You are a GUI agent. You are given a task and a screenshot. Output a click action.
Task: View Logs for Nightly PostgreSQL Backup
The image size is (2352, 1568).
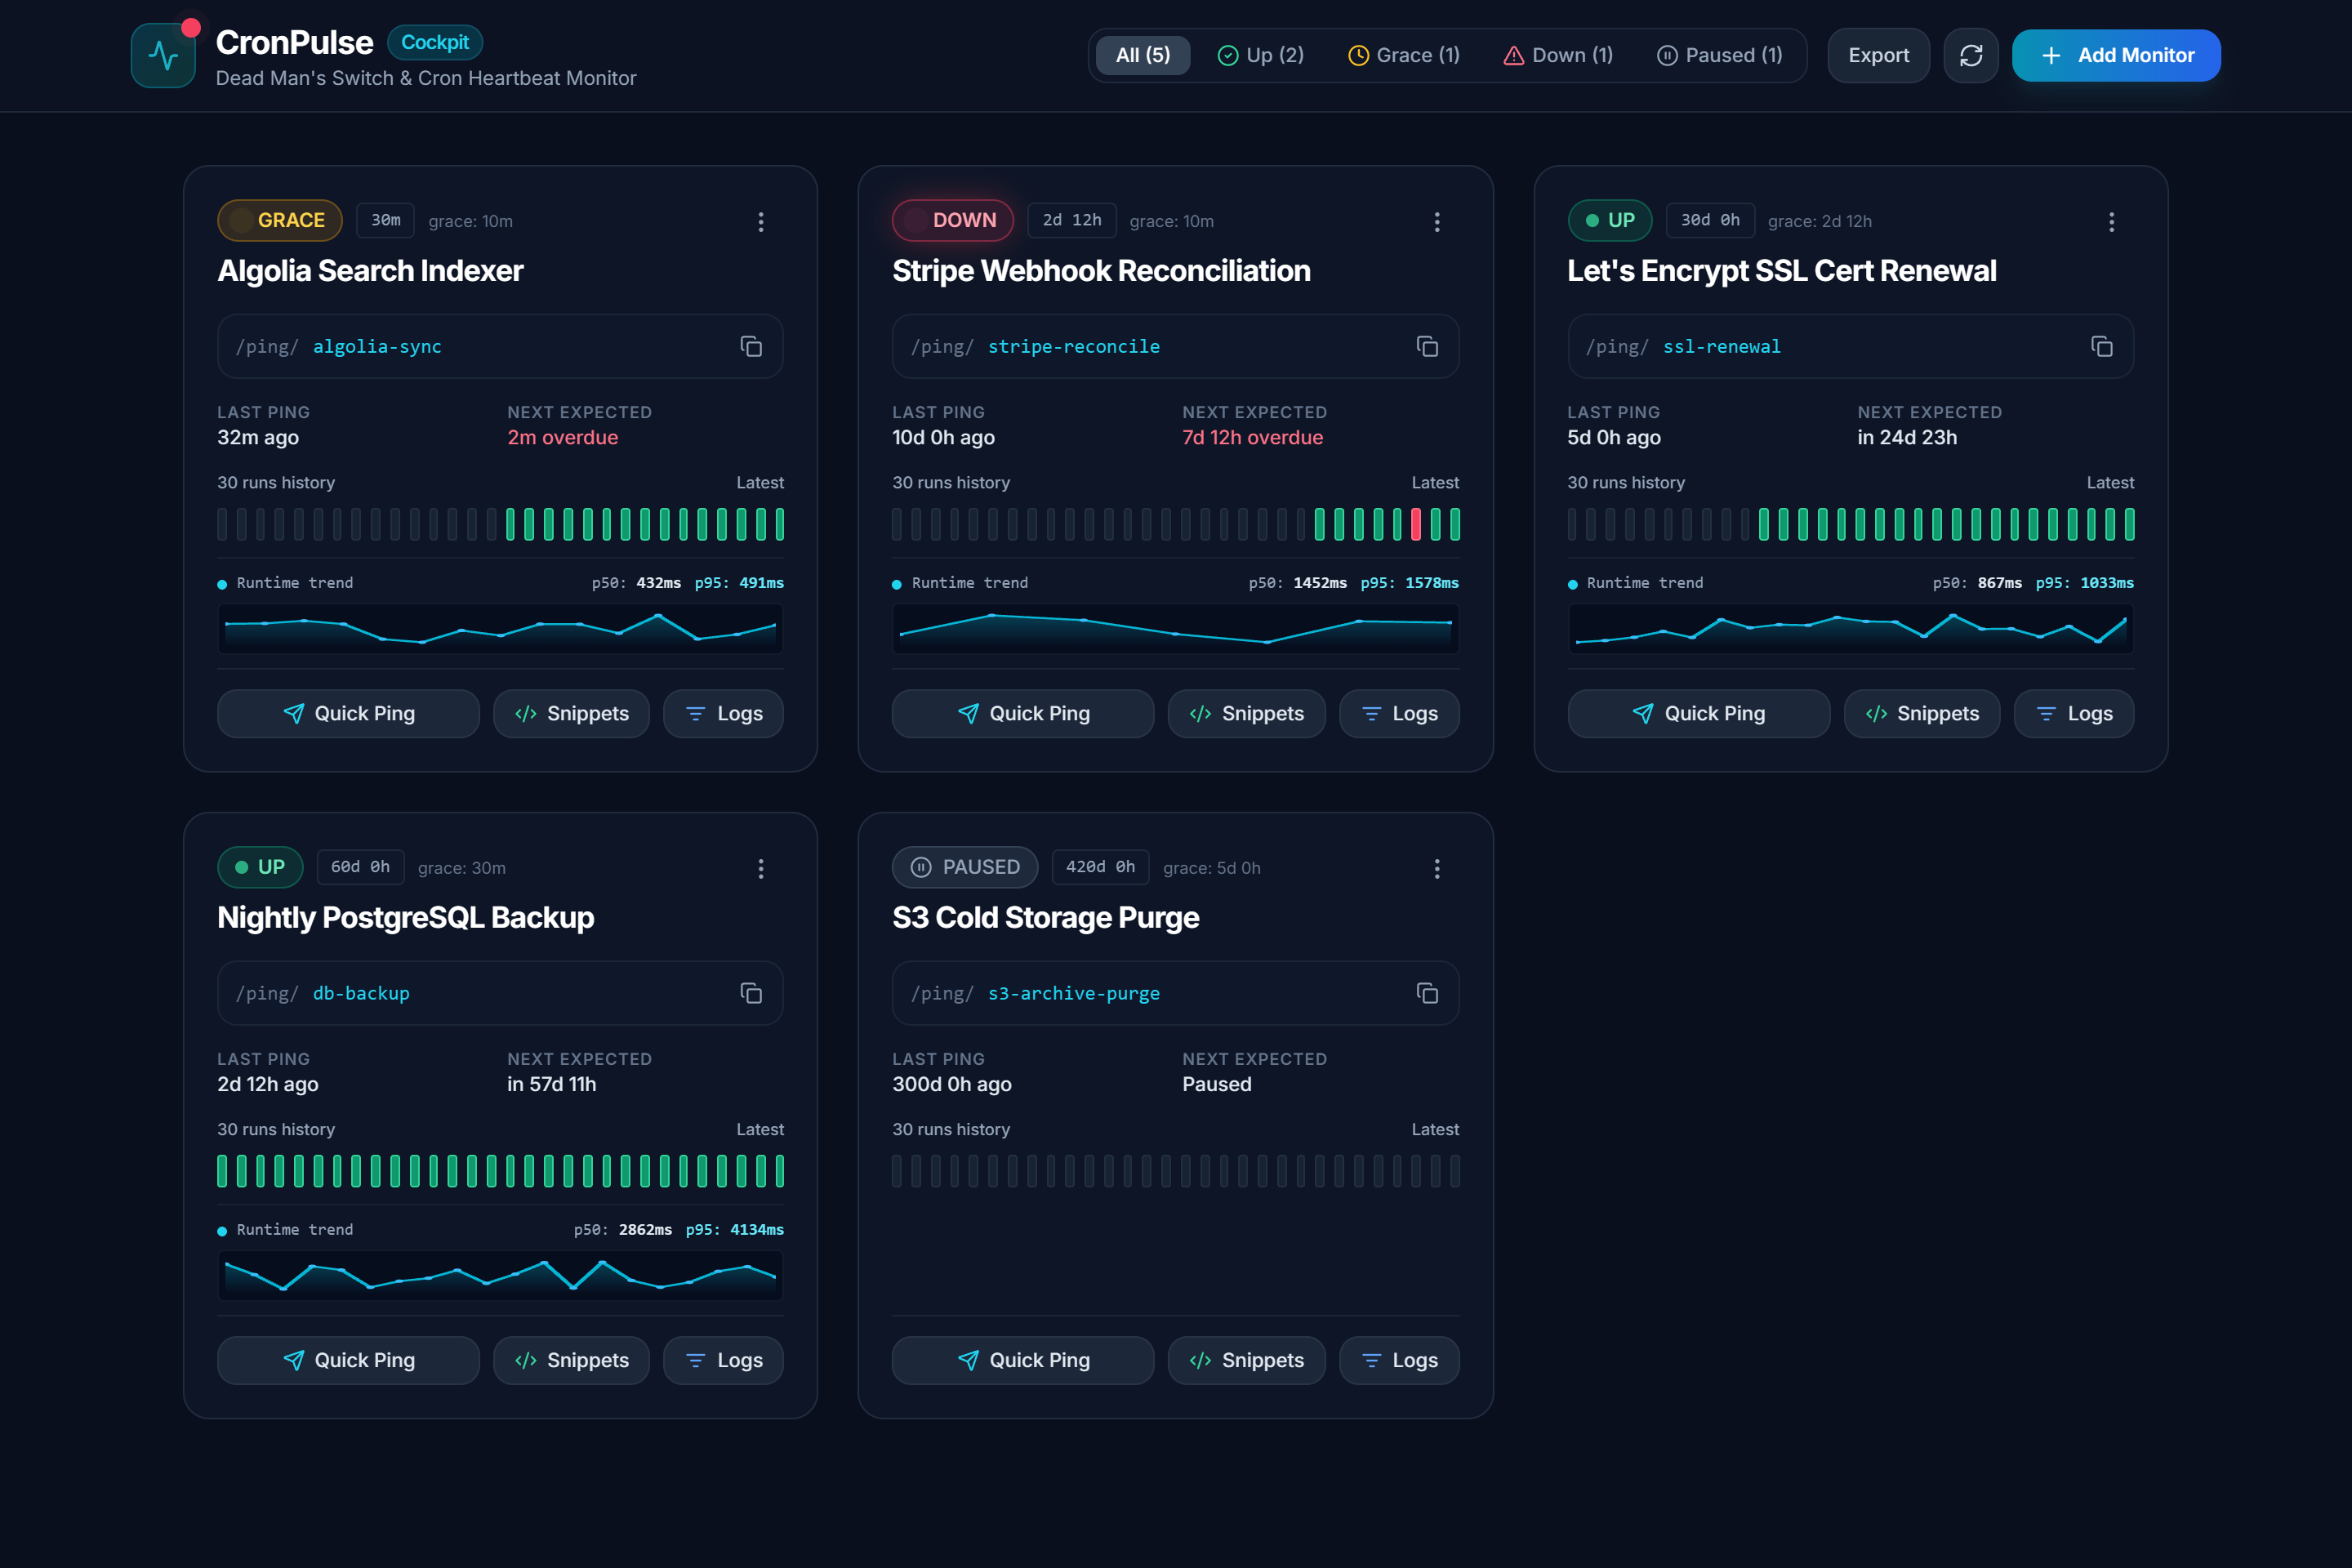pyautogui.click(x=723, y=1360)
